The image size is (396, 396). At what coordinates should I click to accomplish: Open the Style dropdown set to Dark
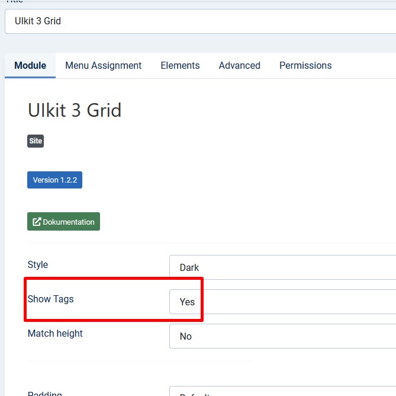point(282,267)
